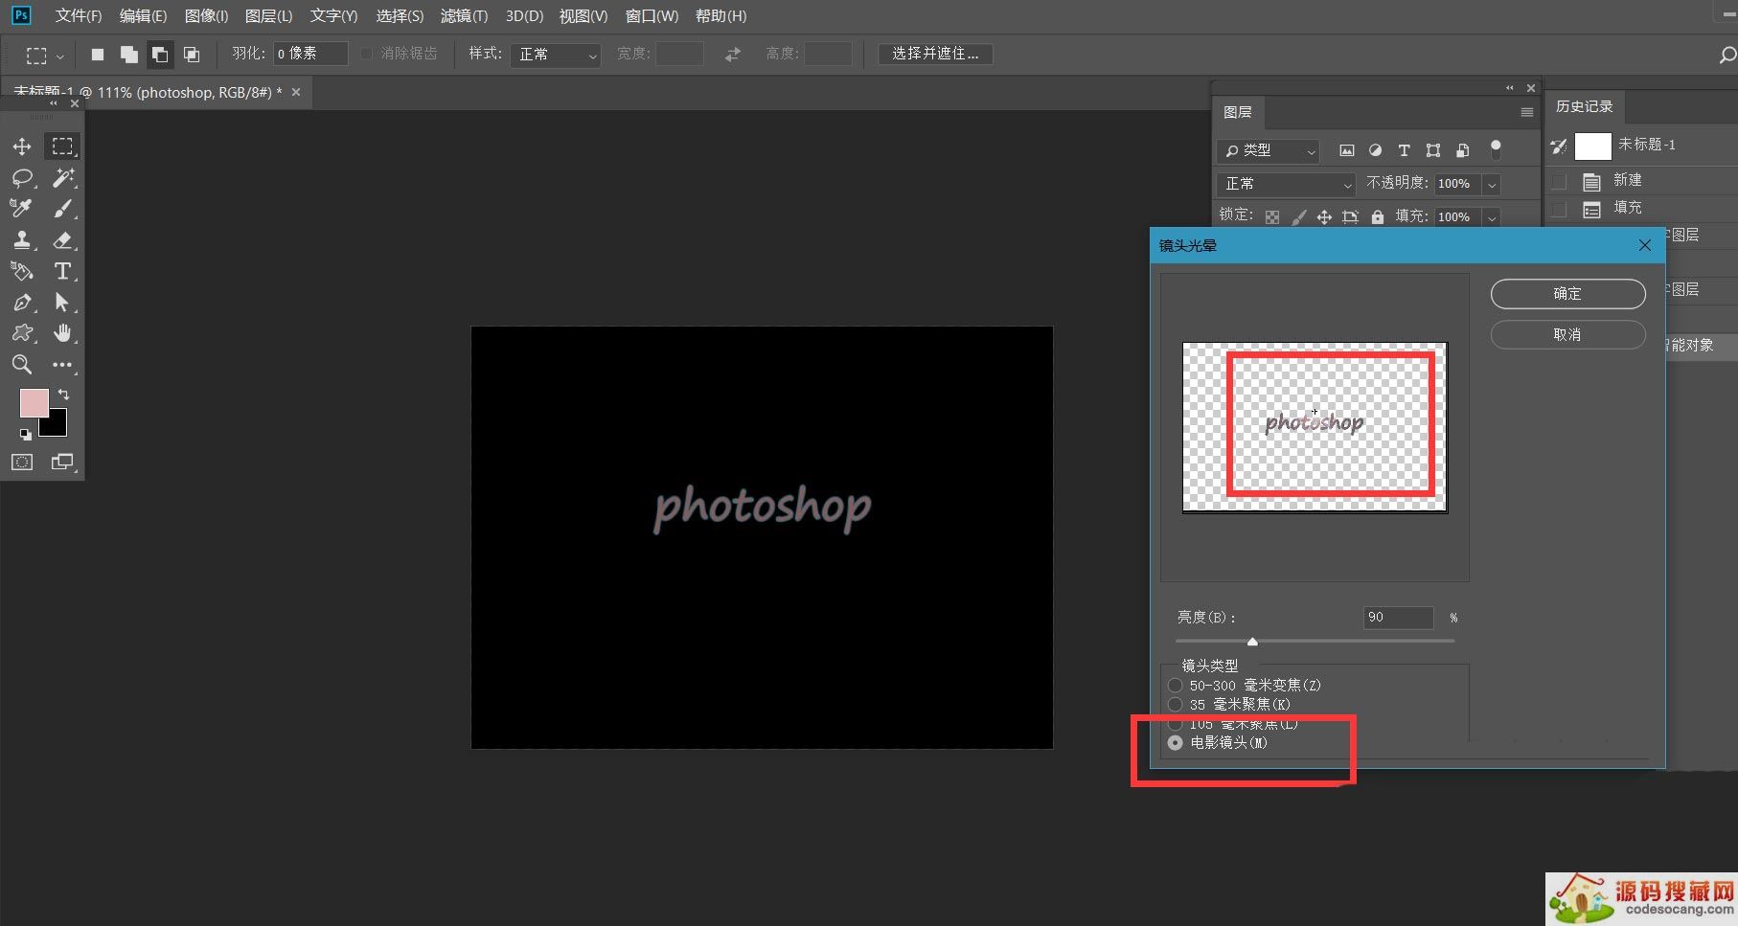This screenshot has height=926, width=1738.
Task: Select the Horizontal Type tool
Action: click(62, 271)
